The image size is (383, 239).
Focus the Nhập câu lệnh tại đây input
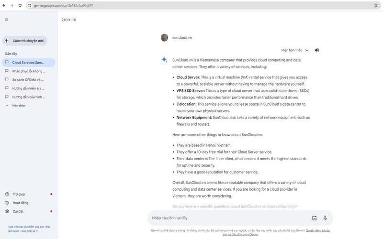point(230,218)
